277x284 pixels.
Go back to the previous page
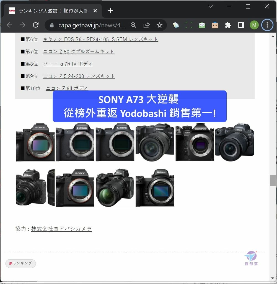pyautogui.click(x=9, y=25)
